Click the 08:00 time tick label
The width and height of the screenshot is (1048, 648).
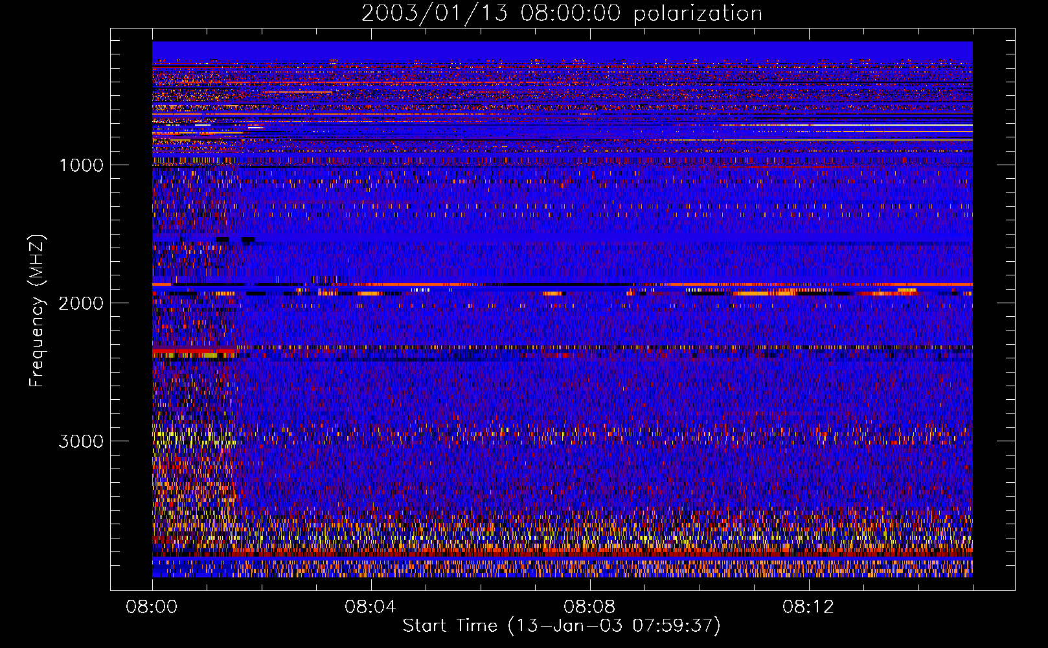(152, 607)
